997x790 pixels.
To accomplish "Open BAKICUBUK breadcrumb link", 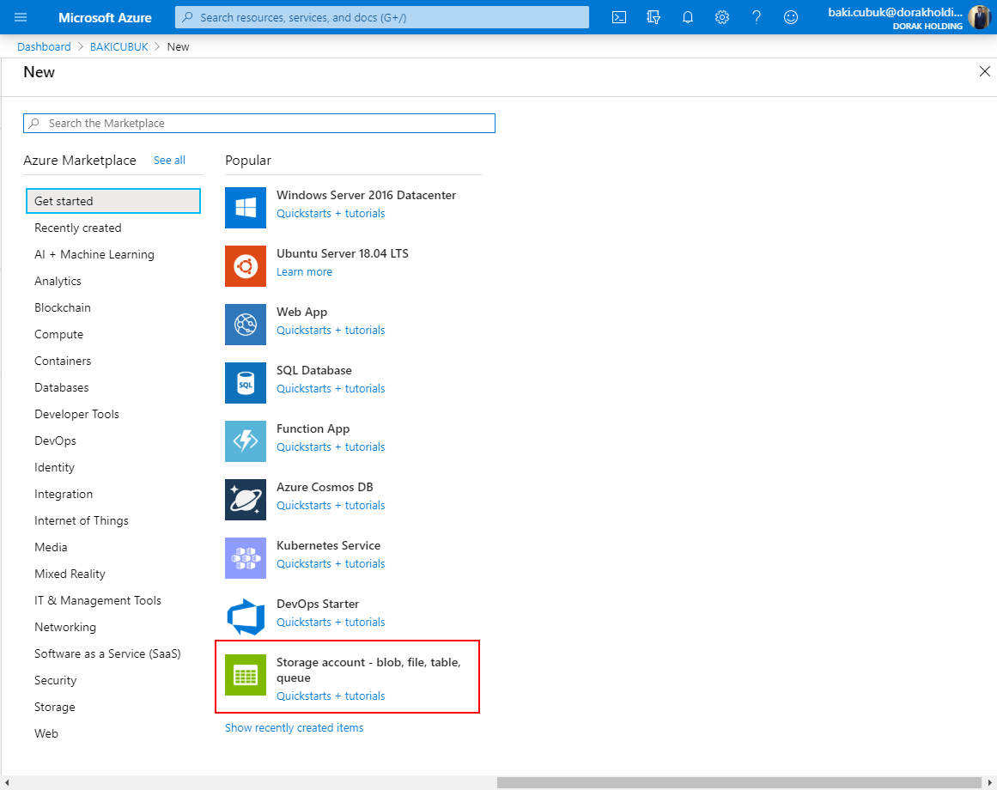I will coord(119,47).
